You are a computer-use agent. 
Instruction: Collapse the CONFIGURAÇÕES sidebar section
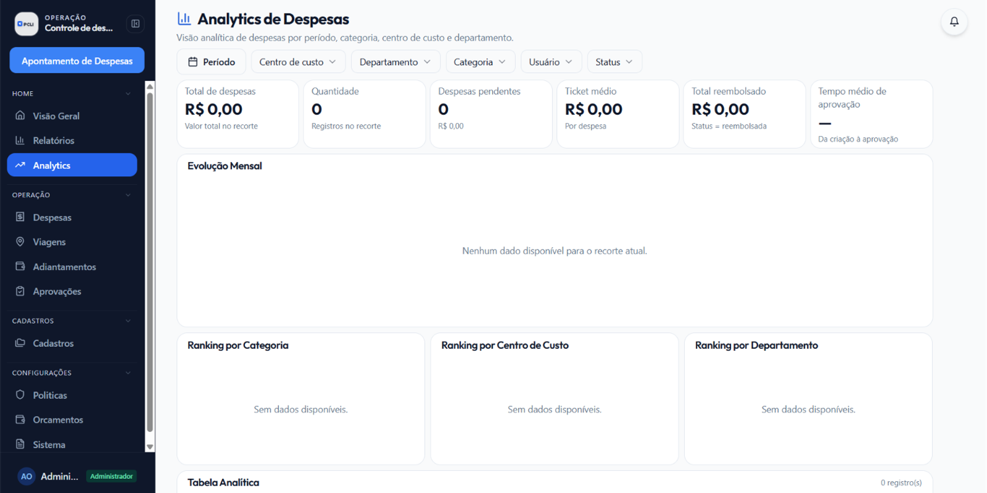tap(128, 372)
